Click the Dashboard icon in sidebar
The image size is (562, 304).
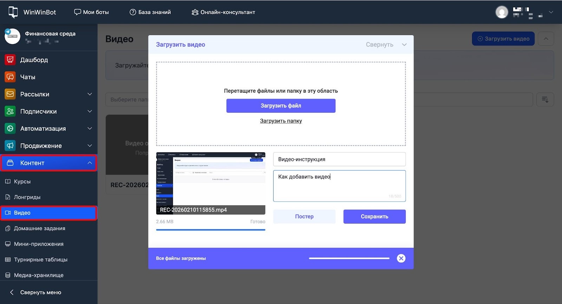tap(10, 60)
